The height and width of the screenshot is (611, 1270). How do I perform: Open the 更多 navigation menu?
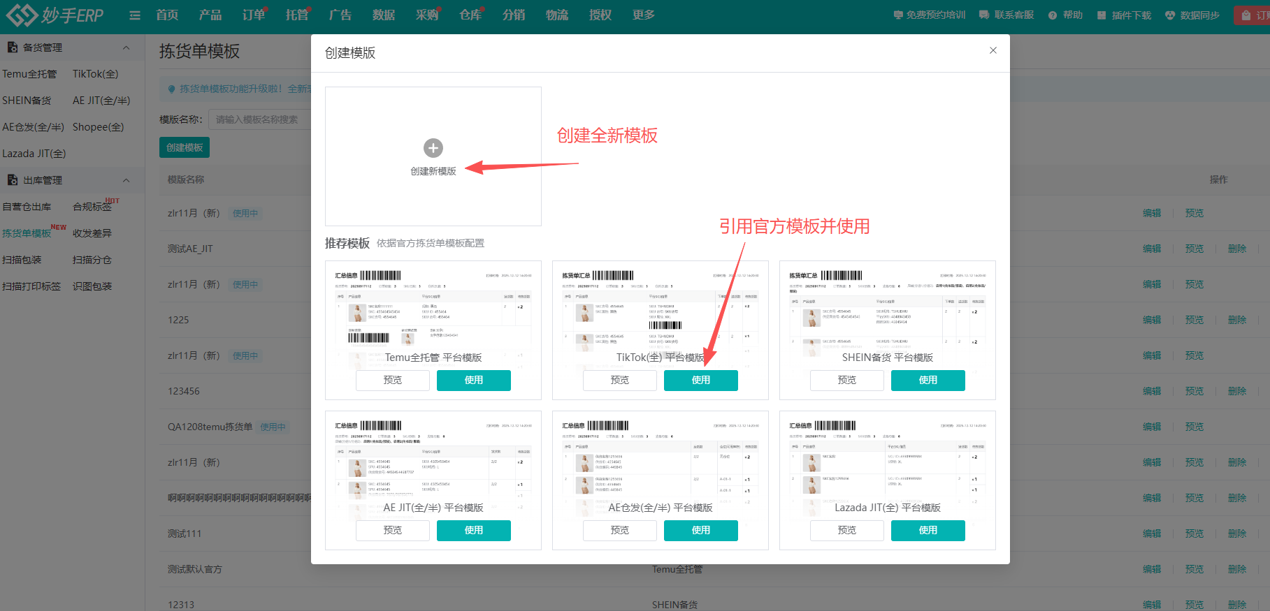(x=644, y=15)
